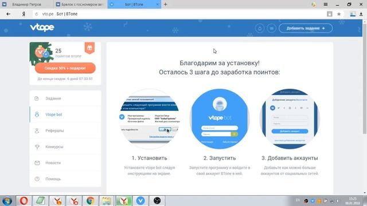Open the round menu icon beside the bell
This screenshot has height=206, width=367.
coord(271,28)
